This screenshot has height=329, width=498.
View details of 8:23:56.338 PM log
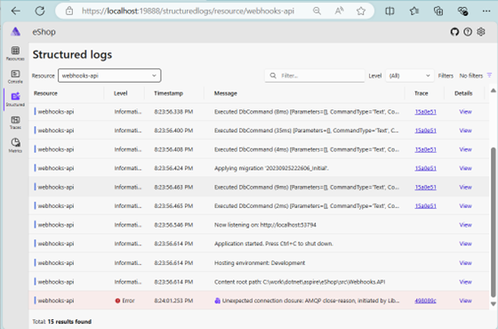tap(465, 112)
